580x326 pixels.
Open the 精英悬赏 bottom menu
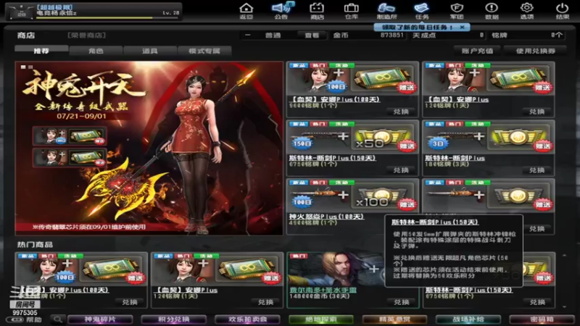coord(394,319)
